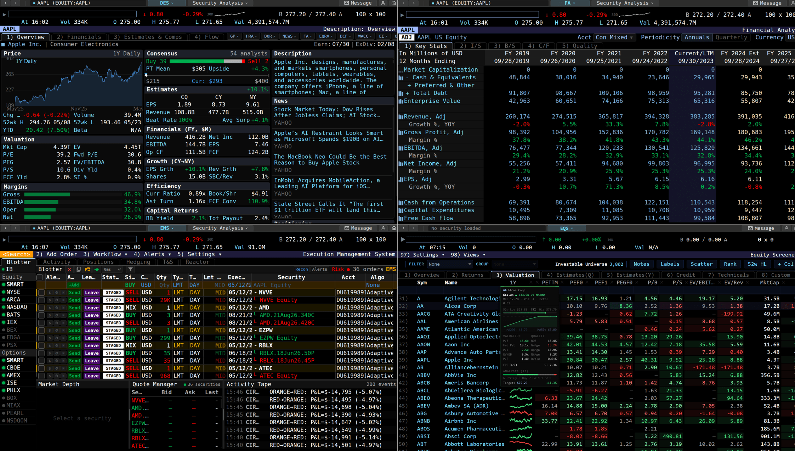Open user icon in EMS panel header
Screen dimensions: 795x451
click(x=383, y=228)
